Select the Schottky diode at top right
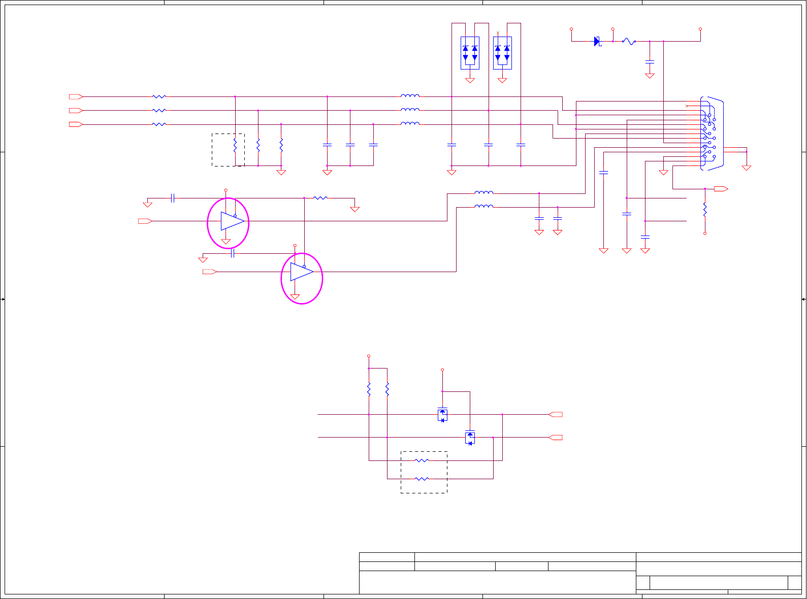This screenshot has width=807, height=599. (597, 42)
